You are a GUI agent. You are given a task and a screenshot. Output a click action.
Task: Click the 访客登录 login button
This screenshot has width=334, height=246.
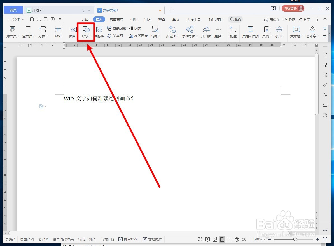click(293, 8)
